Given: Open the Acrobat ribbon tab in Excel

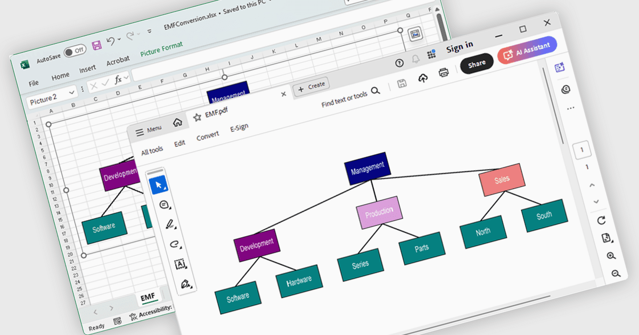Looking at the screenshot, I should pos(118,61).
